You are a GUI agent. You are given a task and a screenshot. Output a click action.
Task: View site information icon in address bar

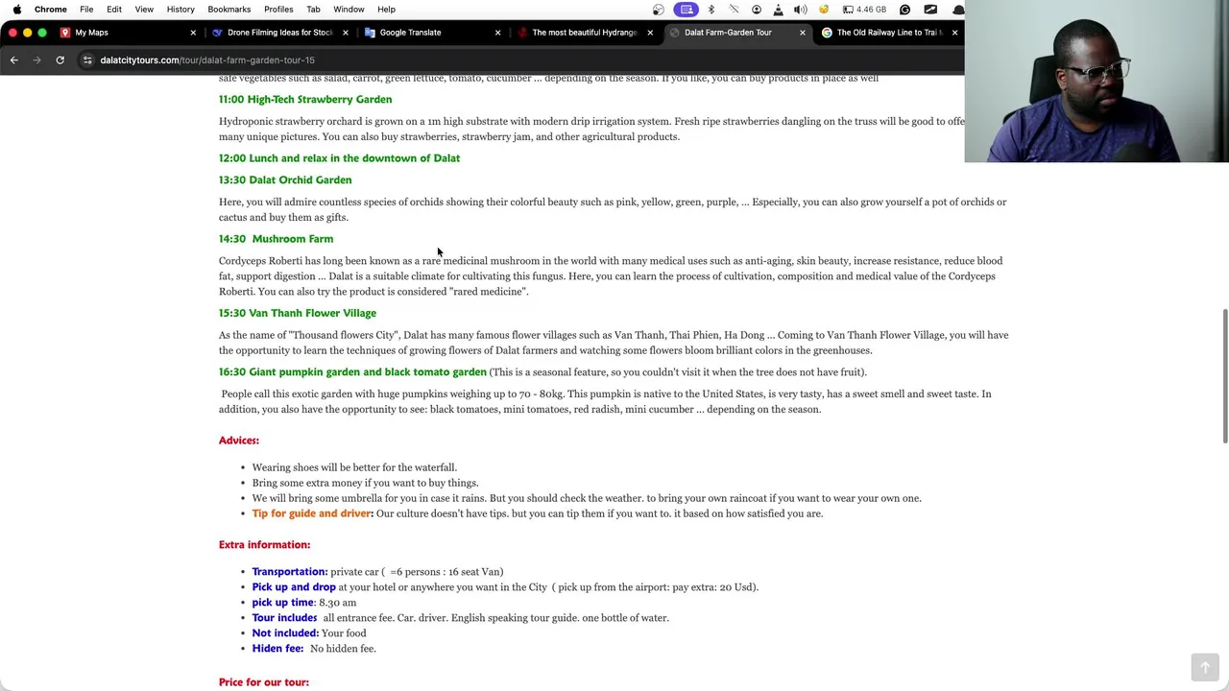pyautogui.click(x=87, y=60)
